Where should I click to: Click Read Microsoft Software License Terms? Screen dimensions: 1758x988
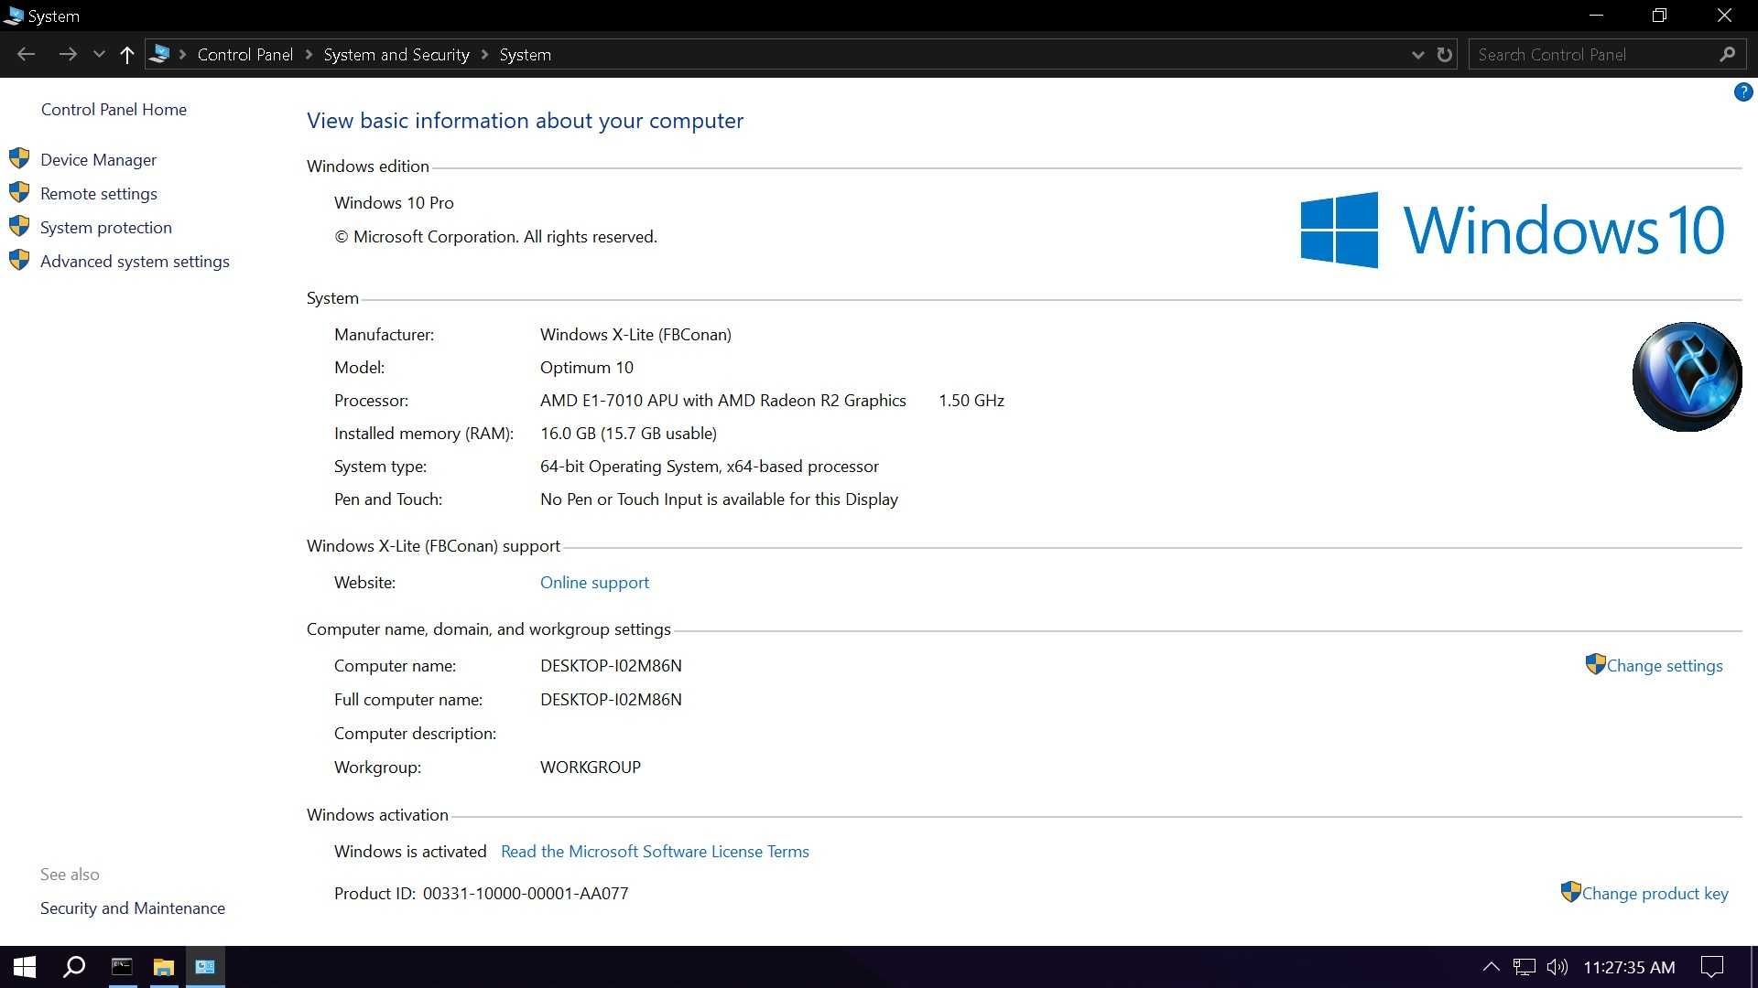pos(655,851)
